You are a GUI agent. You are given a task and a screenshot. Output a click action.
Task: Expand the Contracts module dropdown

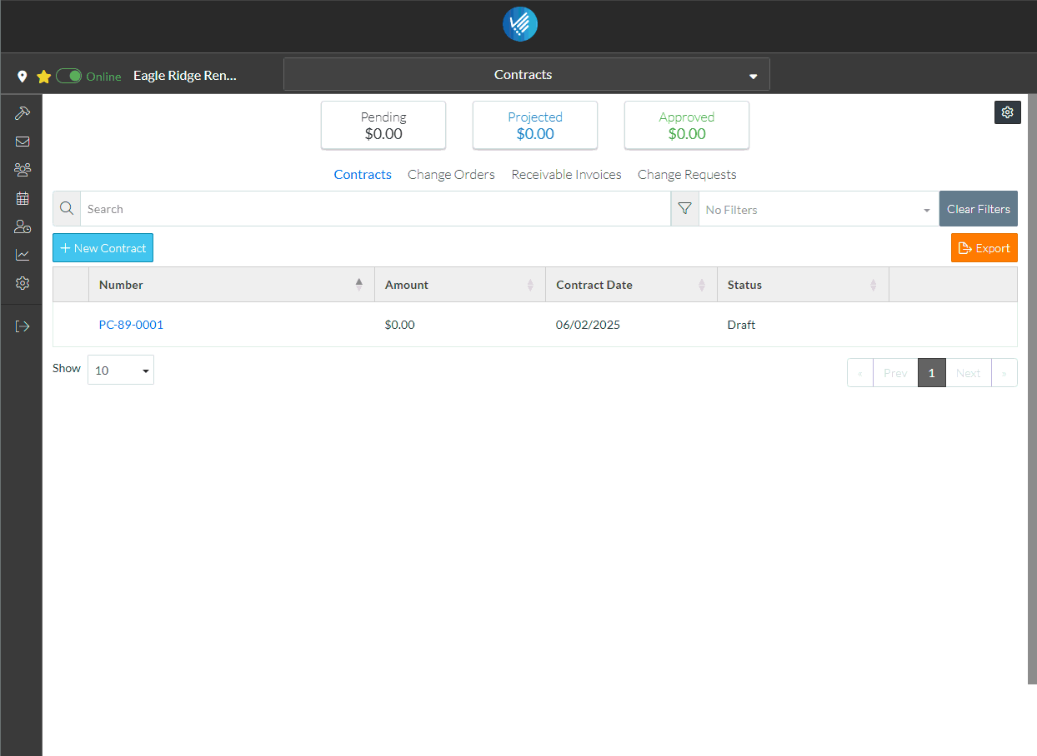(527, 74)
